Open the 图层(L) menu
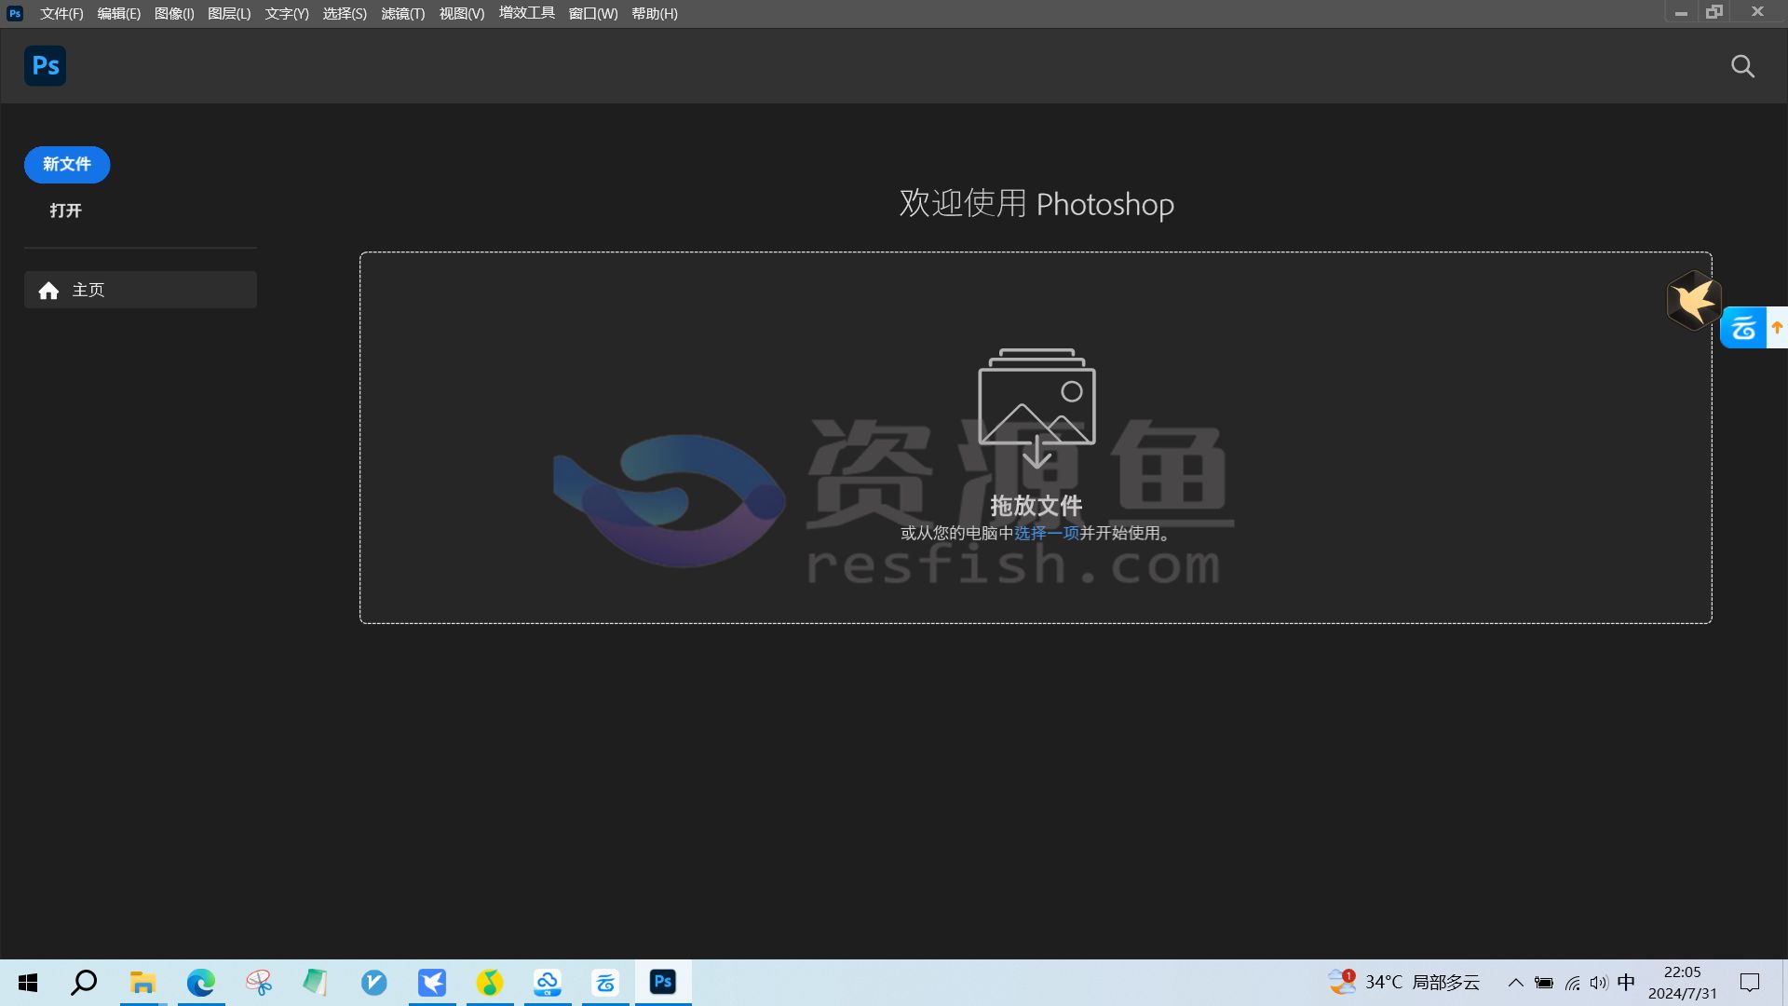 [x=229, y=14]
